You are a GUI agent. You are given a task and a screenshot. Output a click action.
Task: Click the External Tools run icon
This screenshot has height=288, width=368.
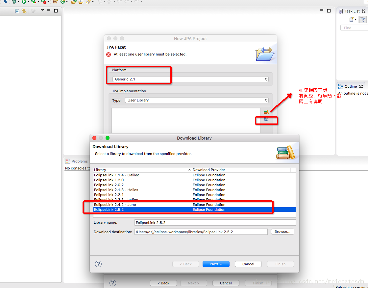pyautogui.click(x=43, y=2)
